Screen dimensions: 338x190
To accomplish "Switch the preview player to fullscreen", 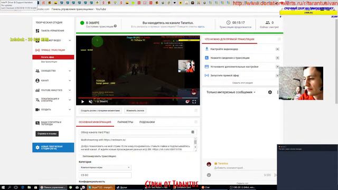I will coord(194,101).
